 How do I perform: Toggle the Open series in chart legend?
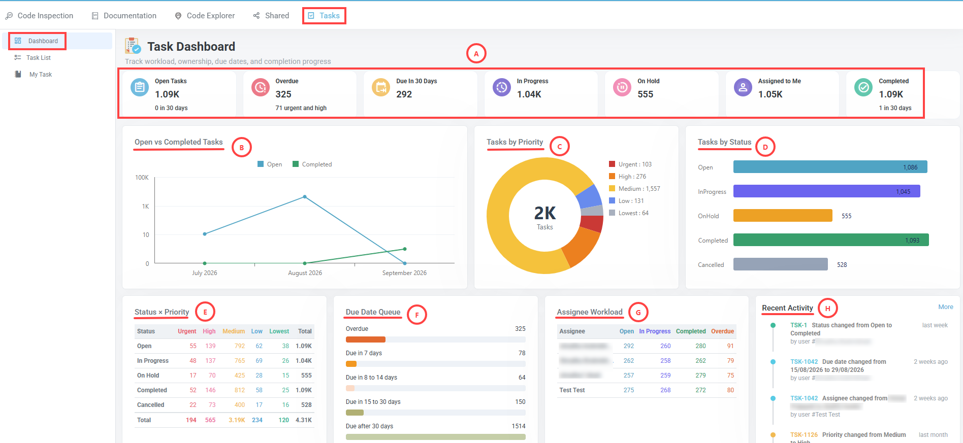coord(270,164)
